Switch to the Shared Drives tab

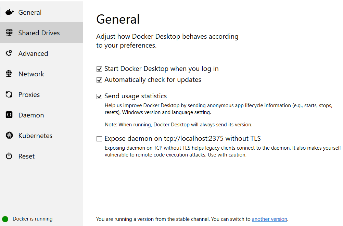tap(41, 33)
